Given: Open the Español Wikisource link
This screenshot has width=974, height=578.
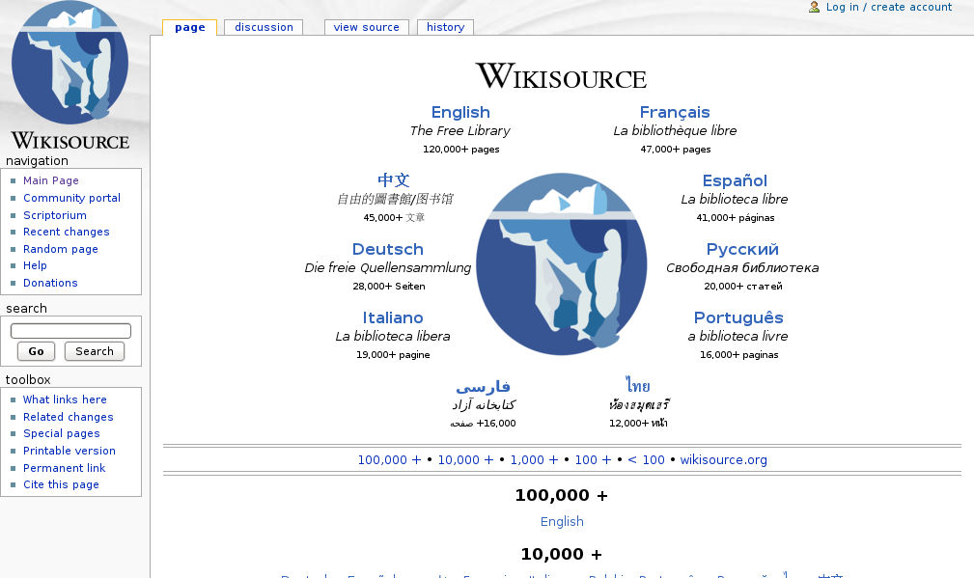Looking at the screenshot, I should pyautogui.click(x=735, y=180).
